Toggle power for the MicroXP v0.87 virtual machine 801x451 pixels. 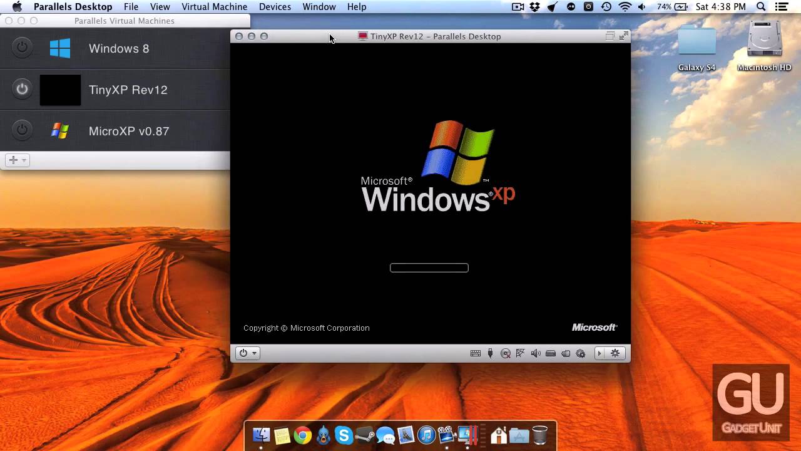click(x=22, y=130)
